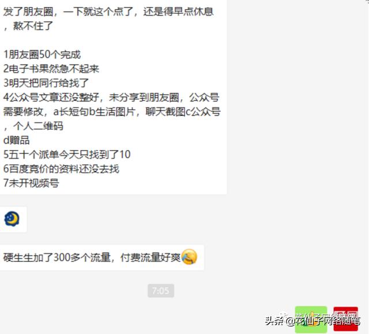Click the line 6百度竞价的资料还没去找
Screen dimensions: 369x334
point(61,169)
